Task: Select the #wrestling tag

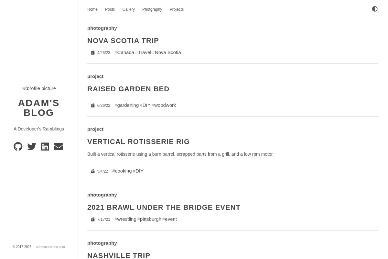Action: (x=125, y=219)
